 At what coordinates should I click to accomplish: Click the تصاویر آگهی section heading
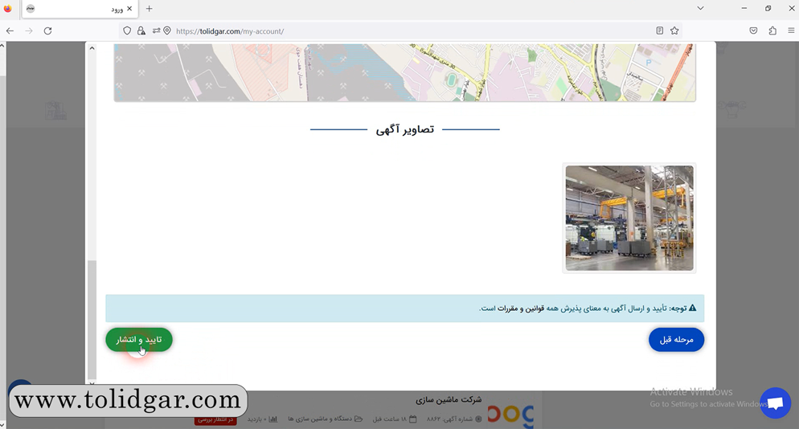click(x=405, y=130)
